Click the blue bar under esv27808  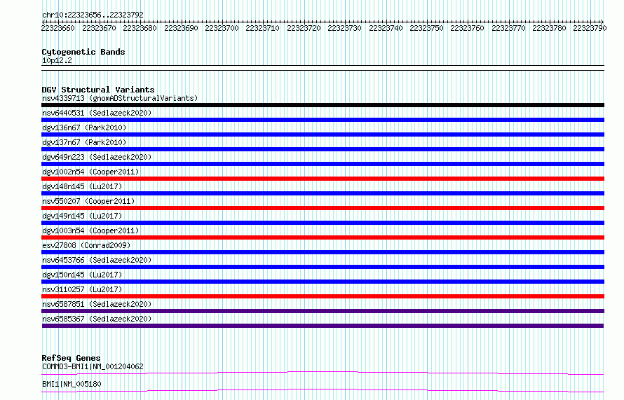point(323,252)
